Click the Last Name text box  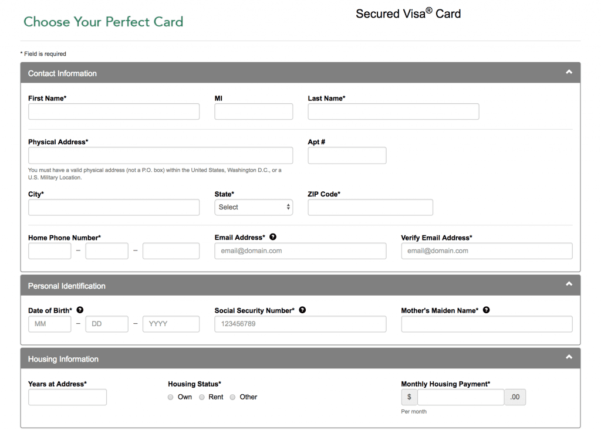point(393,111)
